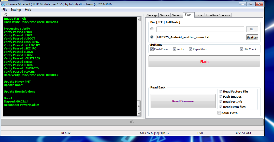
Task: Open the File menu
Action: click(x=5, y=10)
